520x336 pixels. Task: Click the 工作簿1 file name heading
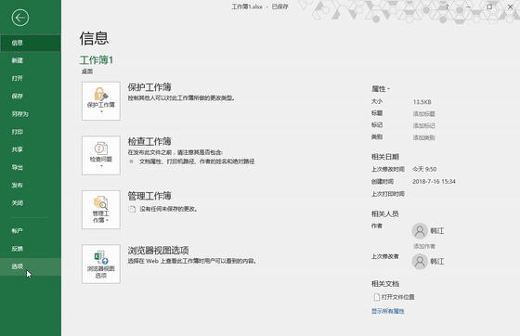coord(97,60)
